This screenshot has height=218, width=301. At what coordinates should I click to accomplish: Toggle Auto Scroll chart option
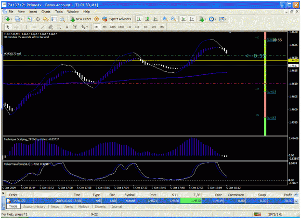pos(183,19)
